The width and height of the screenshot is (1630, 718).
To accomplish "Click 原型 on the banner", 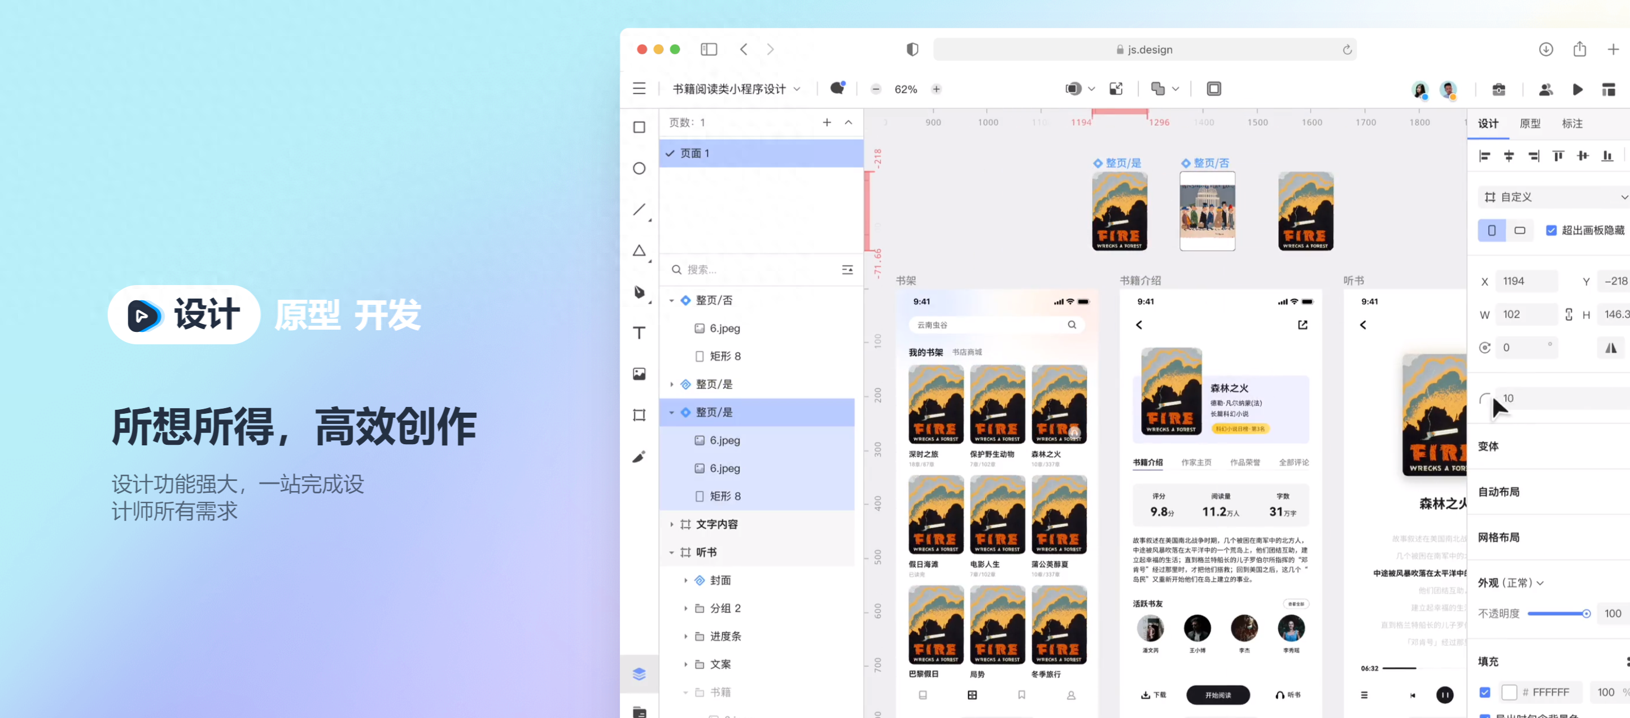I will pos(308,315).
